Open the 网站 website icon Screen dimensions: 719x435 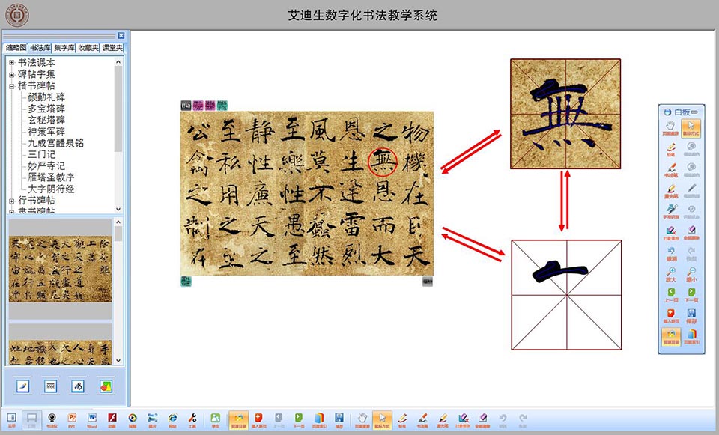[x=172, y=419]
